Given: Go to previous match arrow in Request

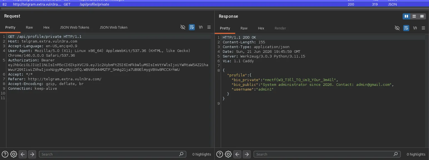Looking at the screenshot, I should click(x=23, y=154).
